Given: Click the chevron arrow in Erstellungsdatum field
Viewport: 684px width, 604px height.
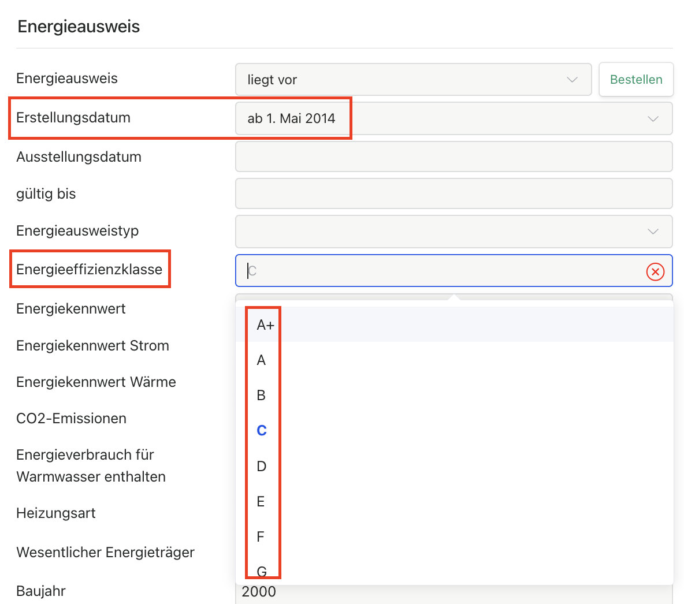Looking at the screenshot, I should [x=653, y=119].
